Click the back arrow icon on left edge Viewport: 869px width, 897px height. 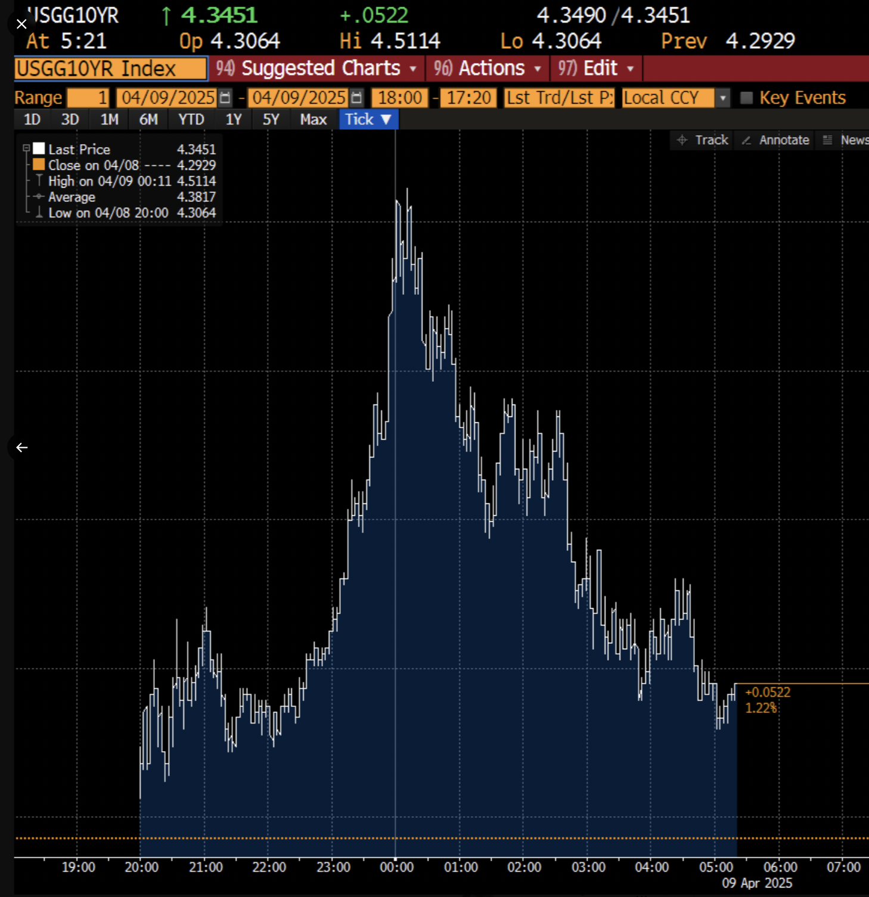click(x=22, y=447)
